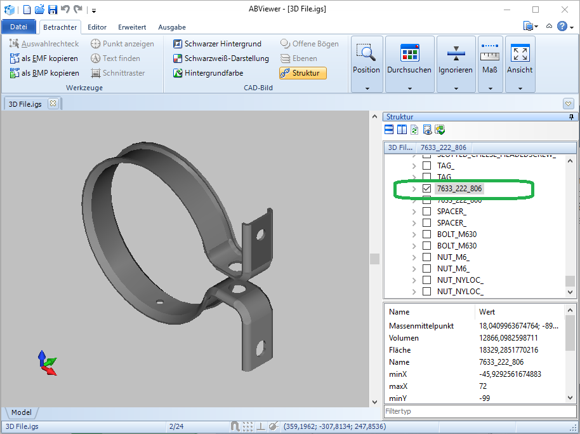Screen dimensions: 580x434
Task: Open the Ansicht dropdown
Action: click(x=520, y=88)
